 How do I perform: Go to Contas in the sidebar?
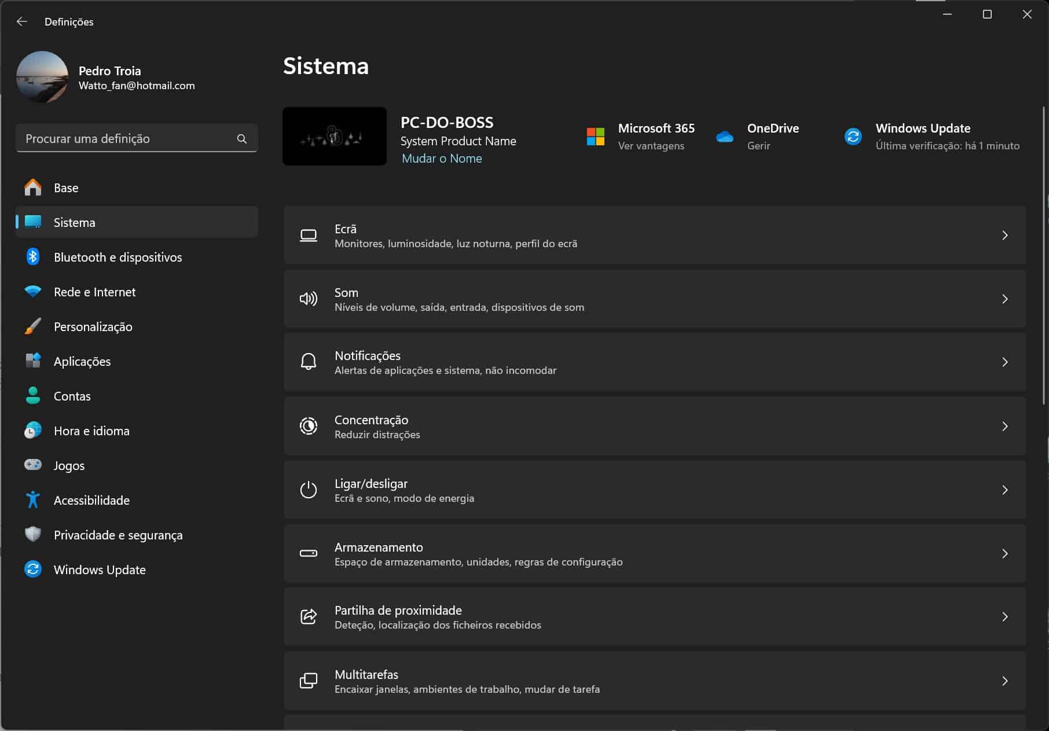click(72, 396)
